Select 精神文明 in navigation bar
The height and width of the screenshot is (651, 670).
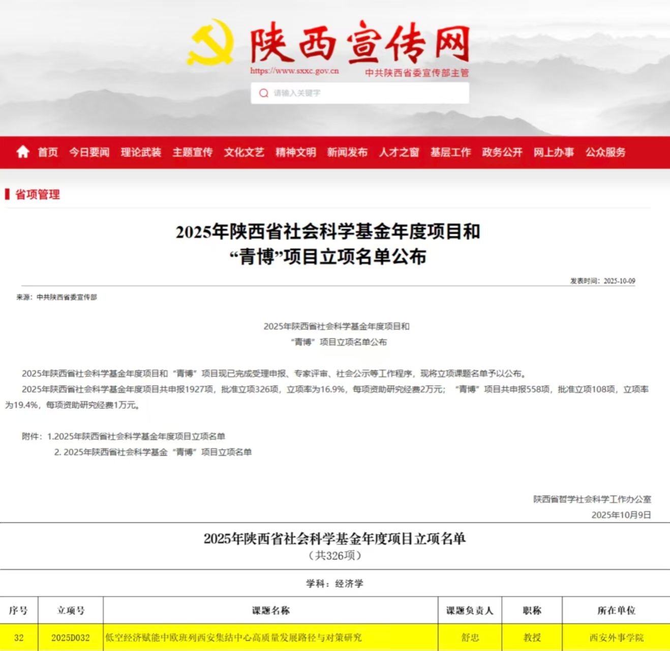(296, 152)
